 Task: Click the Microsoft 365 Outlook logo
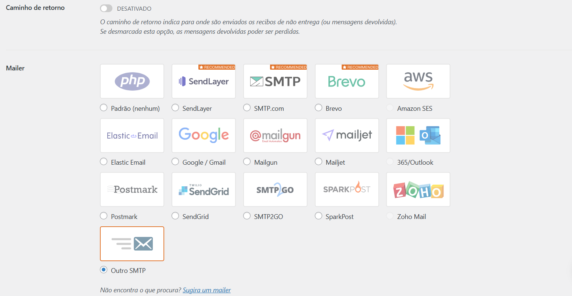coord(418,135)
